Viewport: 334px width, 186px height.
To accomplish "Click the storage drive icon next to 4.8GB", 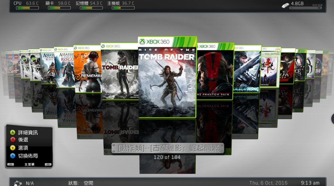I will (x=285, y=5).
